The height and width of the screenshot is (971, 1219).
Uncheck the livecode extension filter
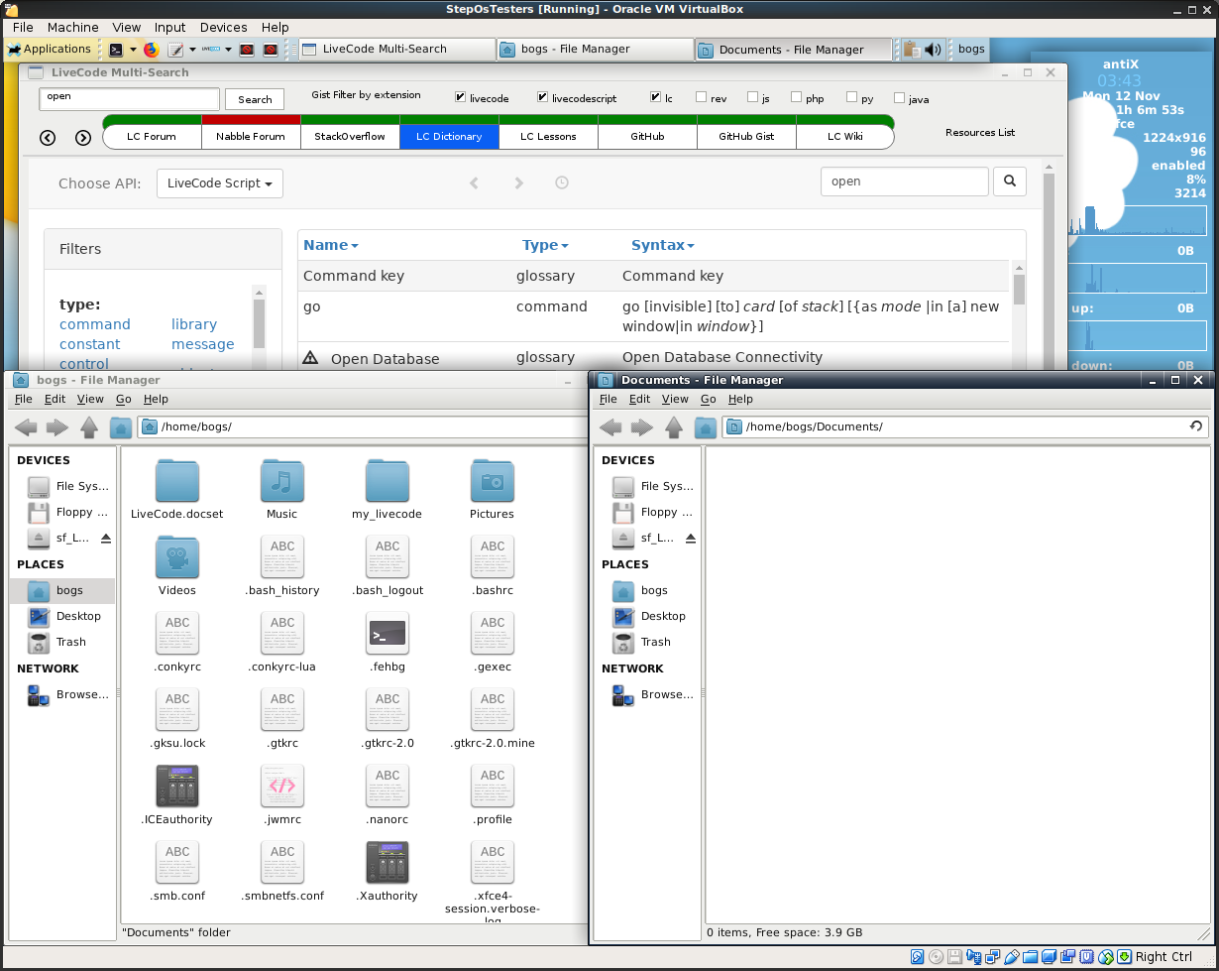coord(461,98)
